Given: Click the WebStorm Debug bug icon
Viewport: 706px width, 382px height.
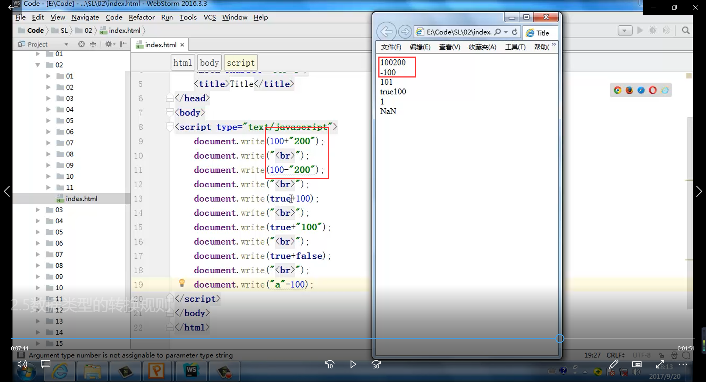Looking at the screenshot, I should click(653, 30).
